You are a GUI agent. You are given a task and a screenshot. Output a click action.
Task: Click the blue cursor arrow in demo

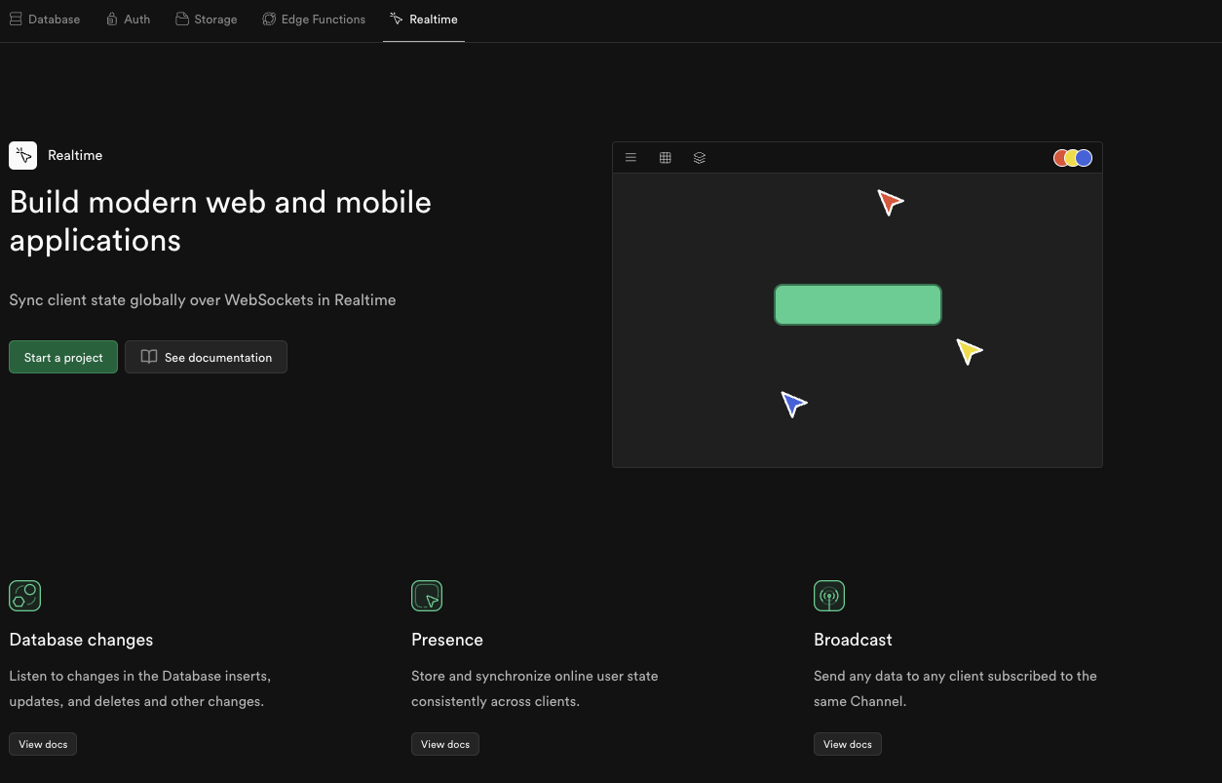pos(793,403)
